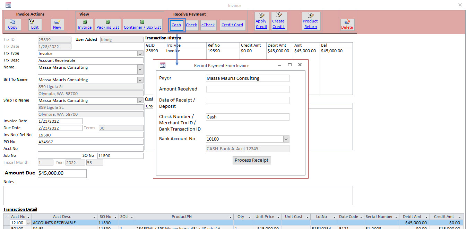Select the Cash payment option
Screen dimensions: 467x229
(x=176, y=25)
